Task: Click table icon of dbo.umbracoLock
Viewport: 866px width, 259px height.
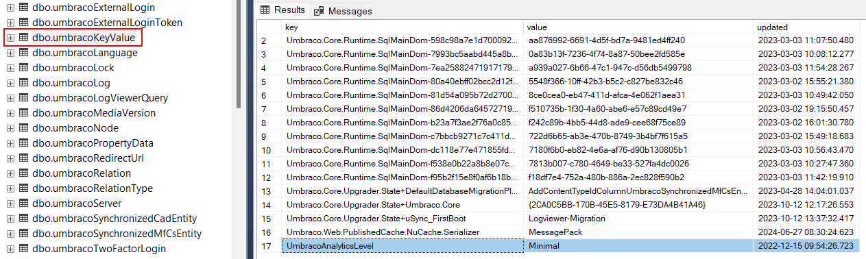Action: tap(23, 68)
